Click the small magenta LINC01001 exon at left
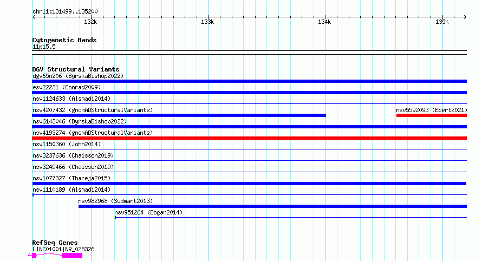Viewport: 482px width, 261px height. point(34,256)
